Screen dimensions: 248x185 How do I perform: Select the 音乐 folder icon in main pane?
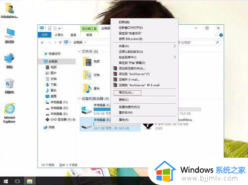[x=87, y=88]
